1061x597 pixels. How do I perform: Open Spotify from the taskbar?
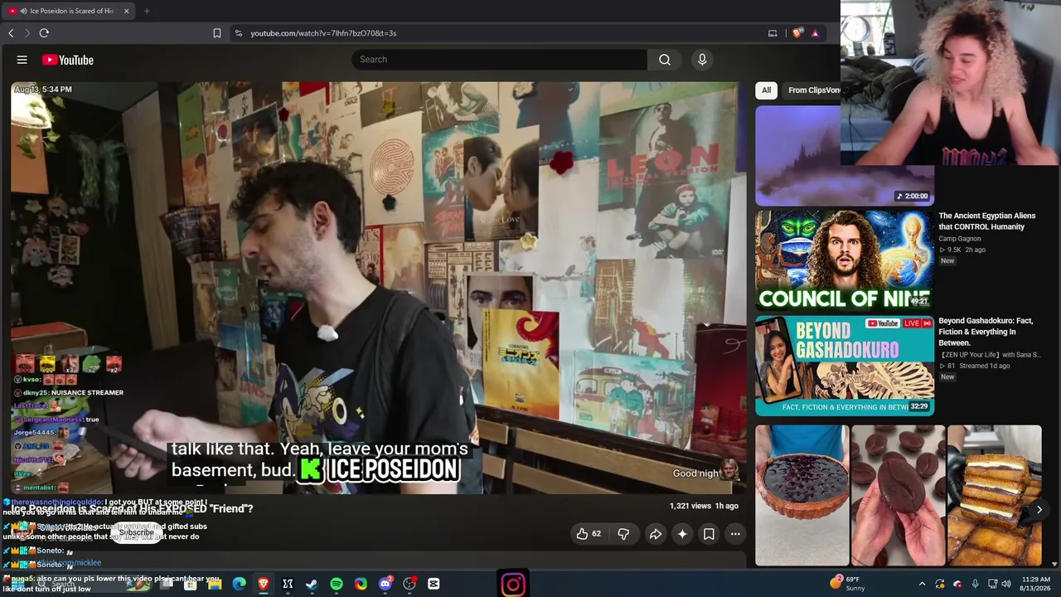337,584
